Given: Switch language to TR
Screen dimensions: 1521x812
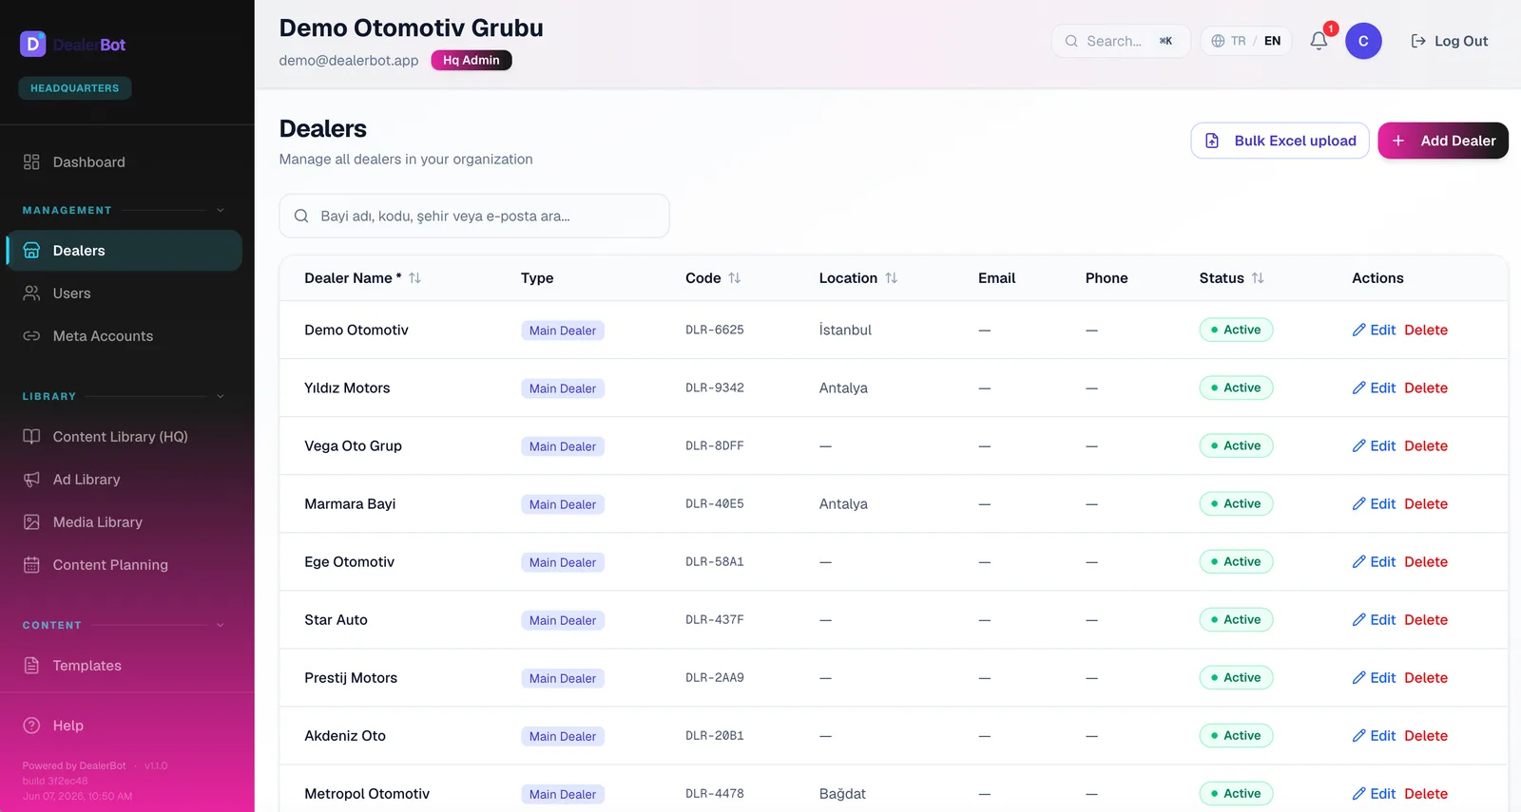Looking at the screenshot, I should coord(1238,41).
